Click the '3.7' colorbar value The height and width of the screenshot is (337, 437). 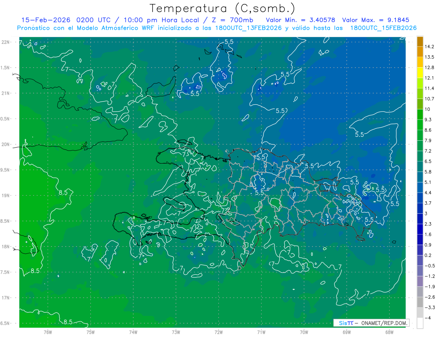429,203
